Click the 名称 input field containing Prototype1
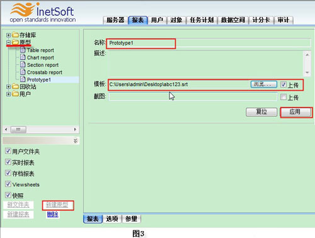The image size is (315, 238). [209, 43]
